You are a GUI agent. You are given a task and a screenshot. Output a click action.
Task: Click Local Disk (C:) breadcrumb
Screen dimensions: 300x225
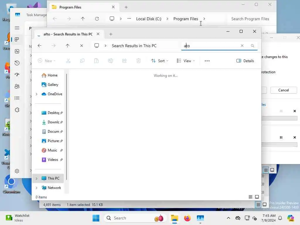[149, 19]
